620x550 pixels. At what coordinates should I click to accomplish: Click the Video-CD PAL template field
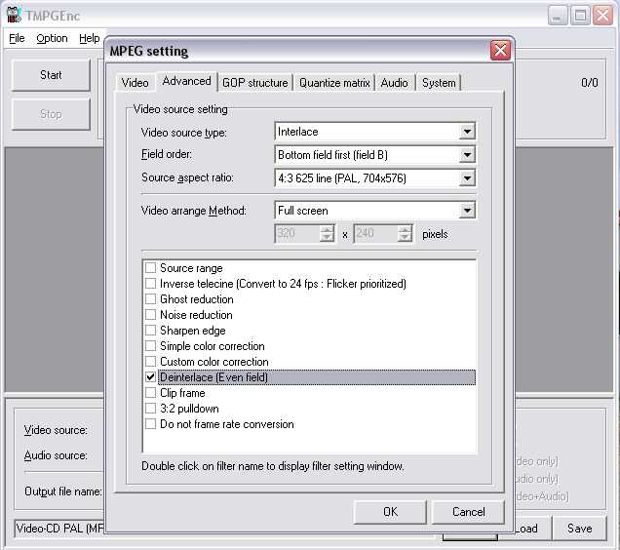(59, 529)
